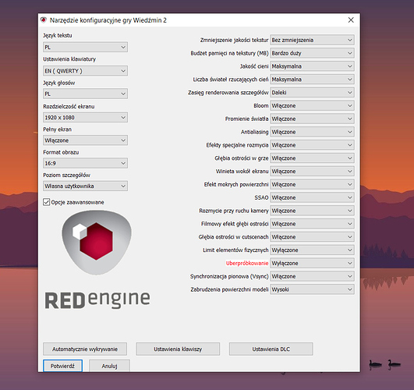Viewport: 414px width, 390px height.
Task: Change Efekt mokrych powierzchni dropdown
Action: tap(312, 184)
